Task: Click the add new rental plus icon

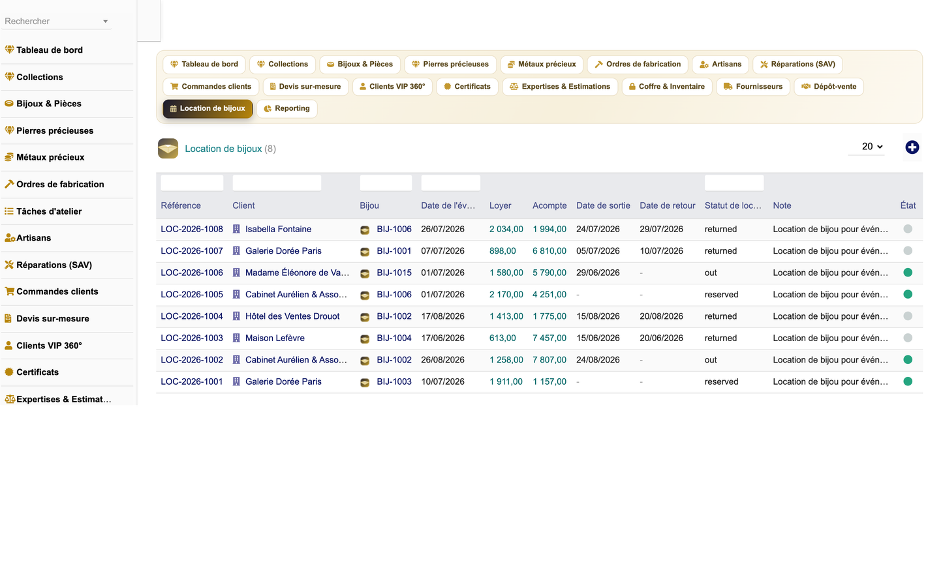Action: pos(912,147)
